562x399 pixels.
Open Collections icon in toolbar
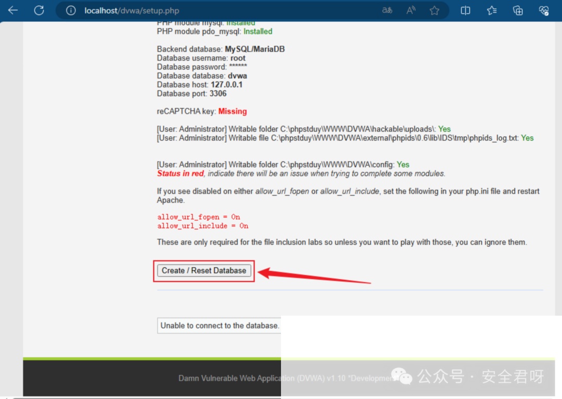point(518,10)
